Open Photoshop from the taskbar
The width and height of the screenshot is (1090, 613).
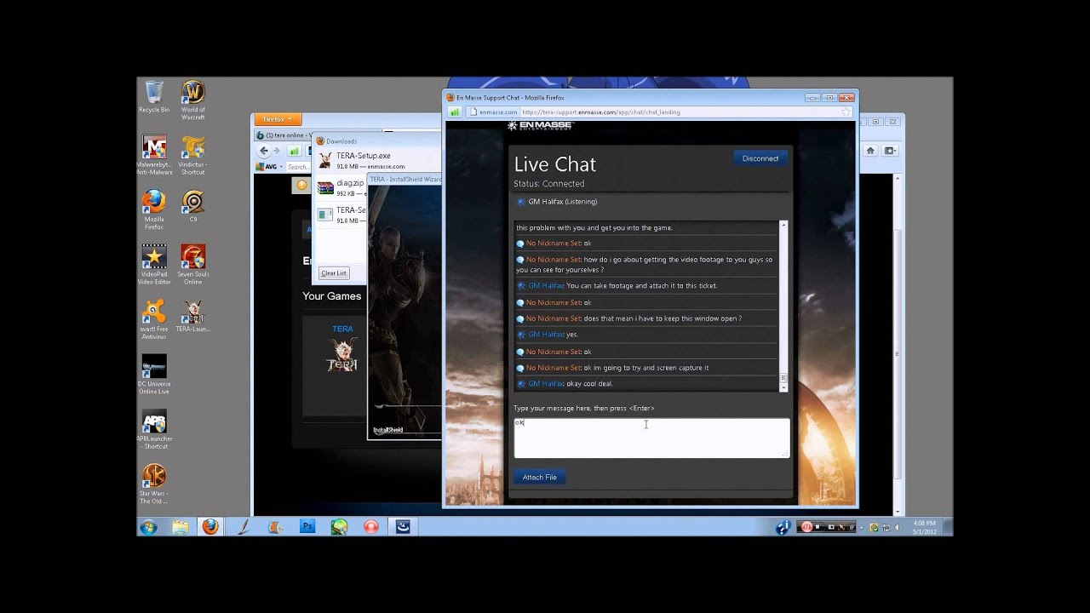307,527
